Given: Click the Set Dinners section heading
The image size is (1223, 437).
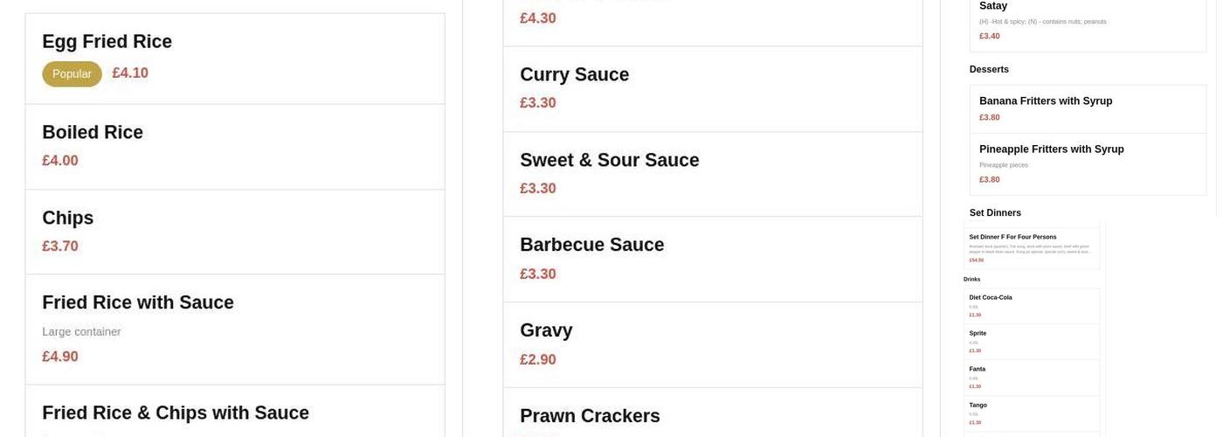Looking at the screenshot, I should [x=995, y=212].
